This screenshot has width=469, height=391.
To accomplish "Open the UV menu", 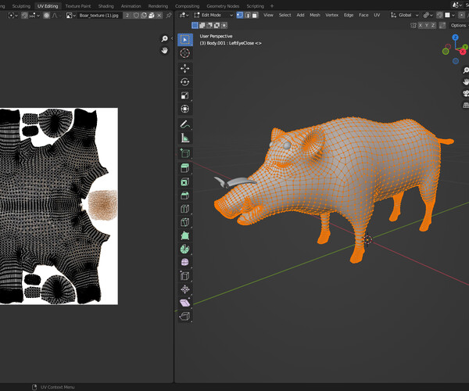I will pyautogui.click(x=377, y=15).
